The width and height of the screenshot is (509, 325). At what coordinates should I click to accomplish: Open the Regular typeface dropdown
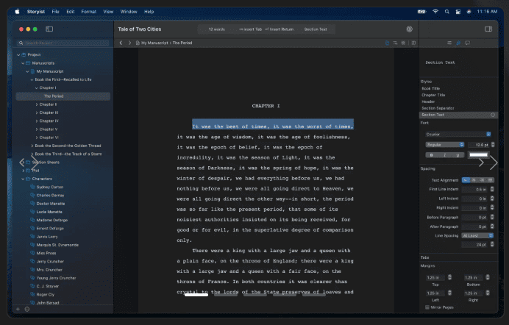click(x=445, y=145)
